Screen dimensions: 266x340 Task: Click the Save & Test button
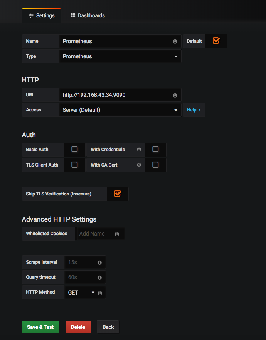coord(40,327)
